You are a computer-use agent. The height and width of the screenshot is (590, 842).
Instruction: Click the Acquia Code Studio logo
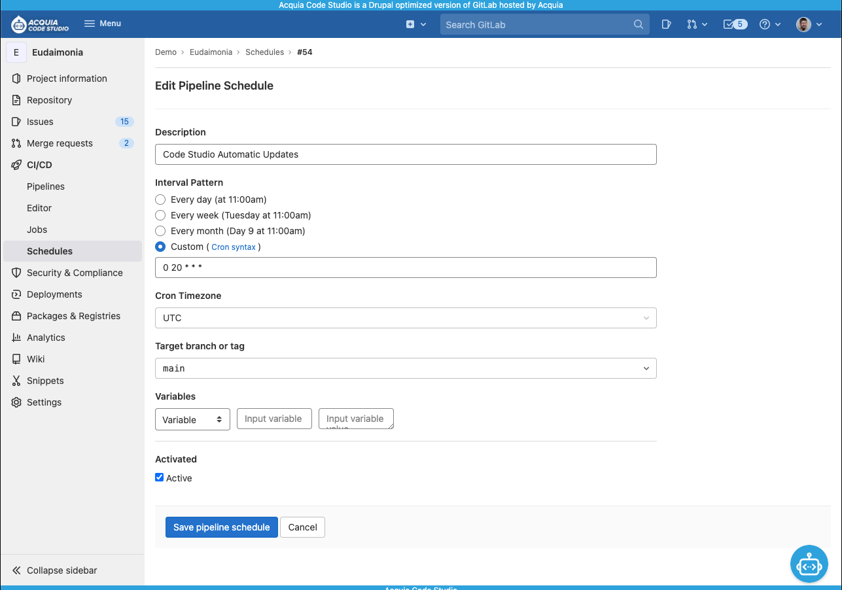click(x=40, y=24)
